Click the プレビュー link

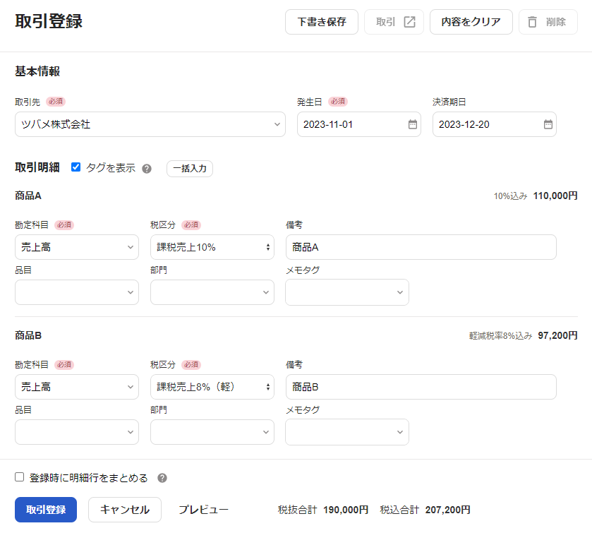(203, 510)
